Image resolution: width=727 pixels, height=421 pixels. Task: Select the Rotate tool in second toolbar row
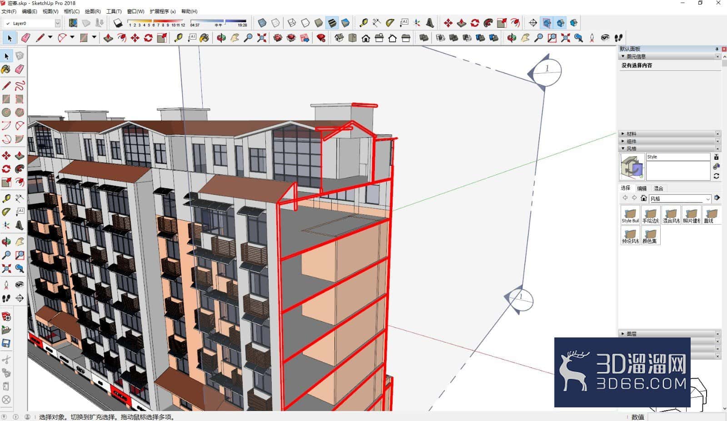[148, 38]
